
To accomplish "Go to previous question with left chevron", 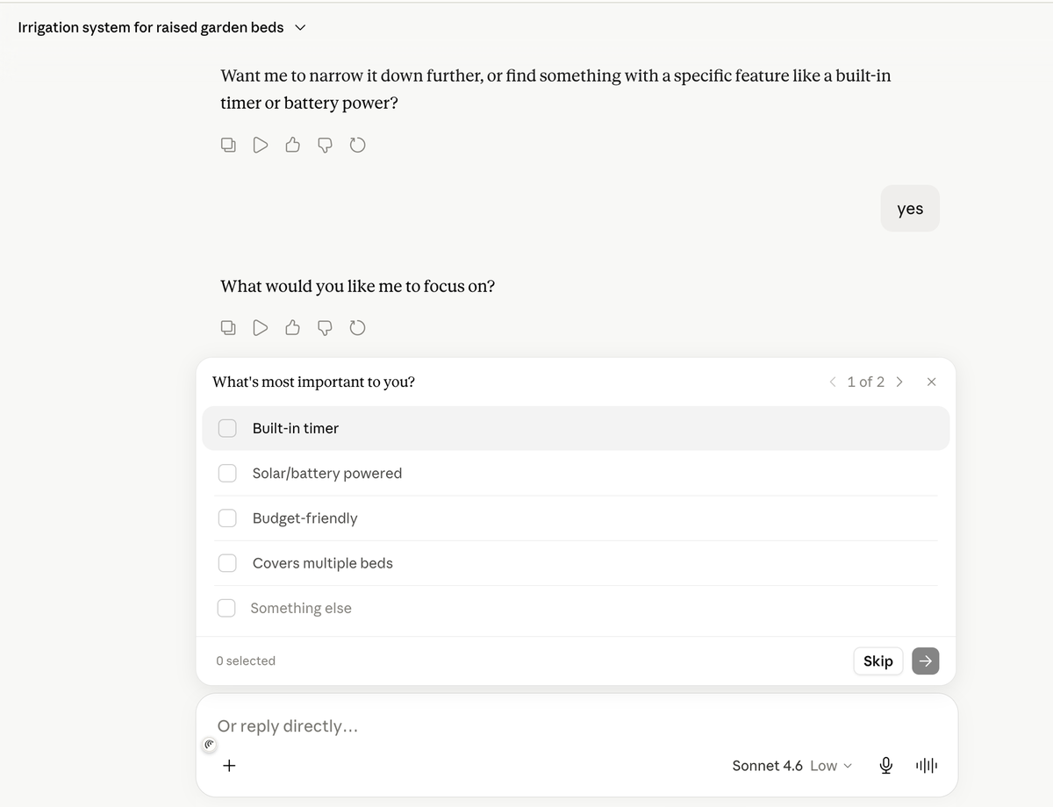I will tap(833, 382).
